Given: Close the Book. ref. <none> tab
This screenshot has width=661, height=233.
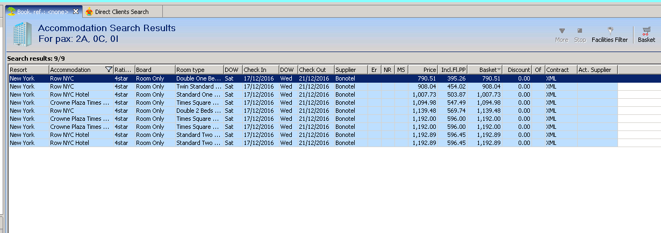Looking at the screenshot, I should pyautogui.click(x=76, y=11).
